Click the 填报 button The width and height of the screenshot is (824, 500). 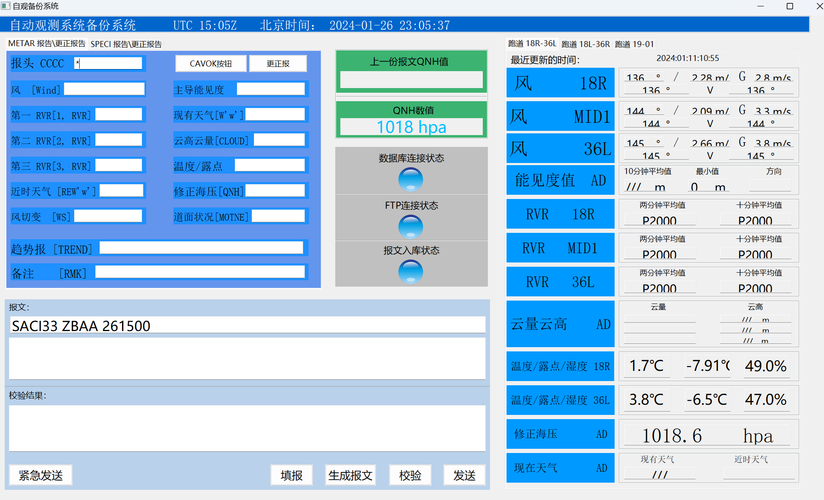click(292, 475)
